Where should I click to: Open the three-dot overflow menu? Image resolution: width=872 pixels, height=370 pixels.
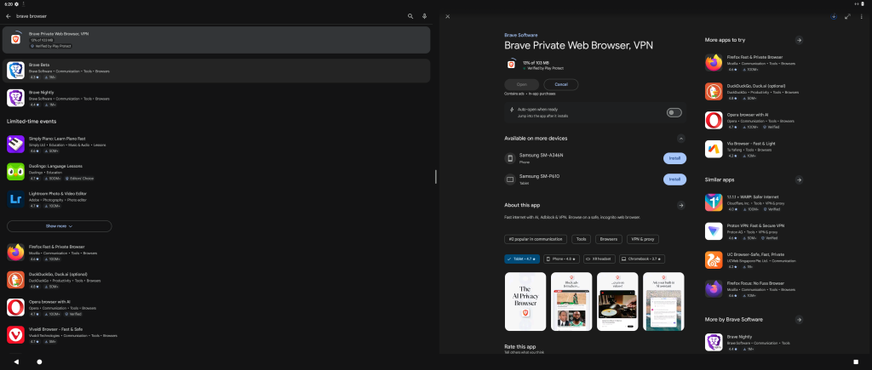(x=861, y=16)
